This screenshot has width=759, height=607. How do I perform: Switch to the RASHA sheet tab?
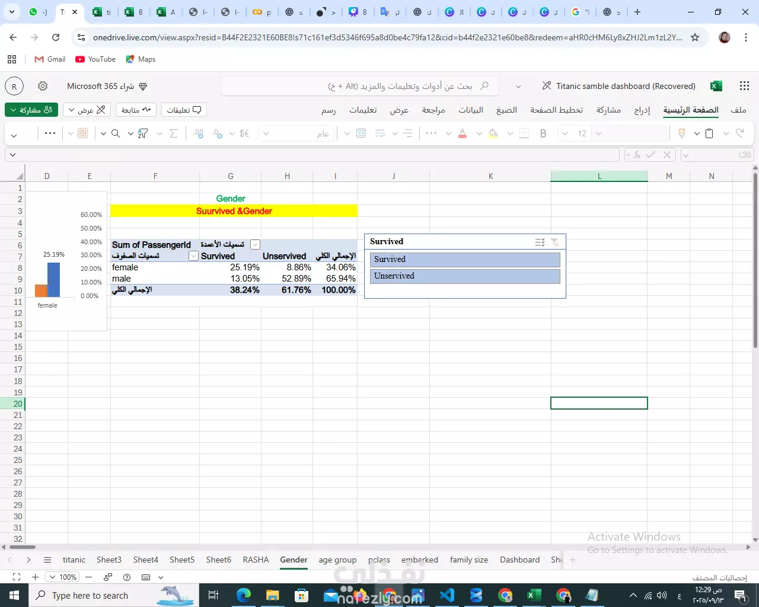click(x=256, y=560)
